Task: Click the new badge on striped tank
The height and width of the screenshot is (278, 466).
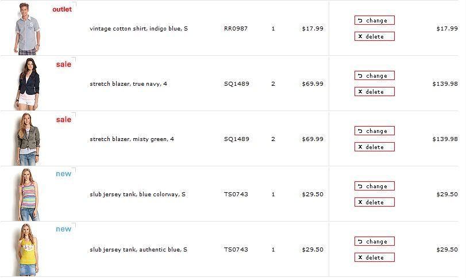Action: [64, 174]
